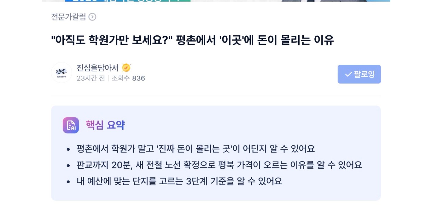Select the 핵심 요약 heading
The height and width of the screenshot is (212, 432).
pyautogui.click(x=105, y=125)
